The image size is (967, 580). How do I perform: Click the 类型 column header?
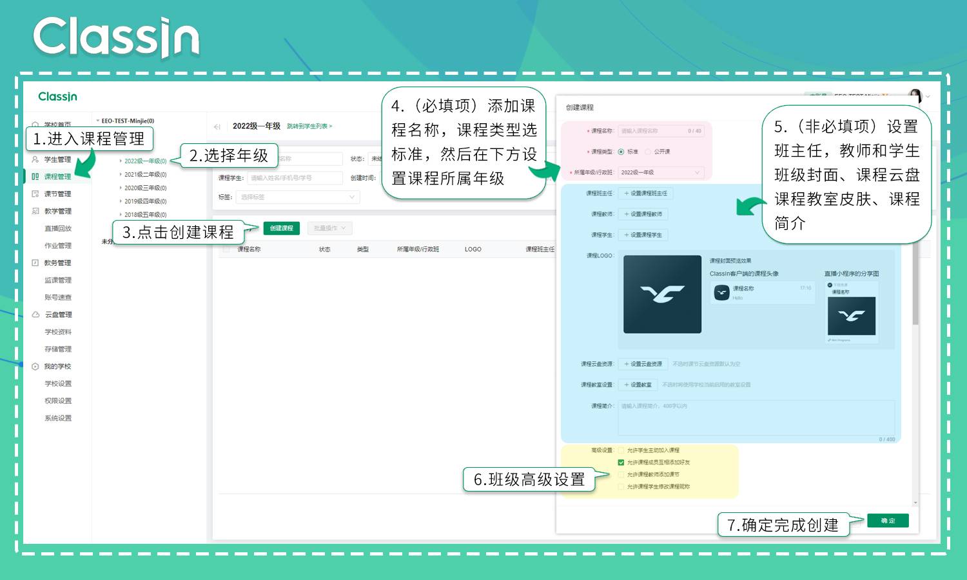[363, 249]
